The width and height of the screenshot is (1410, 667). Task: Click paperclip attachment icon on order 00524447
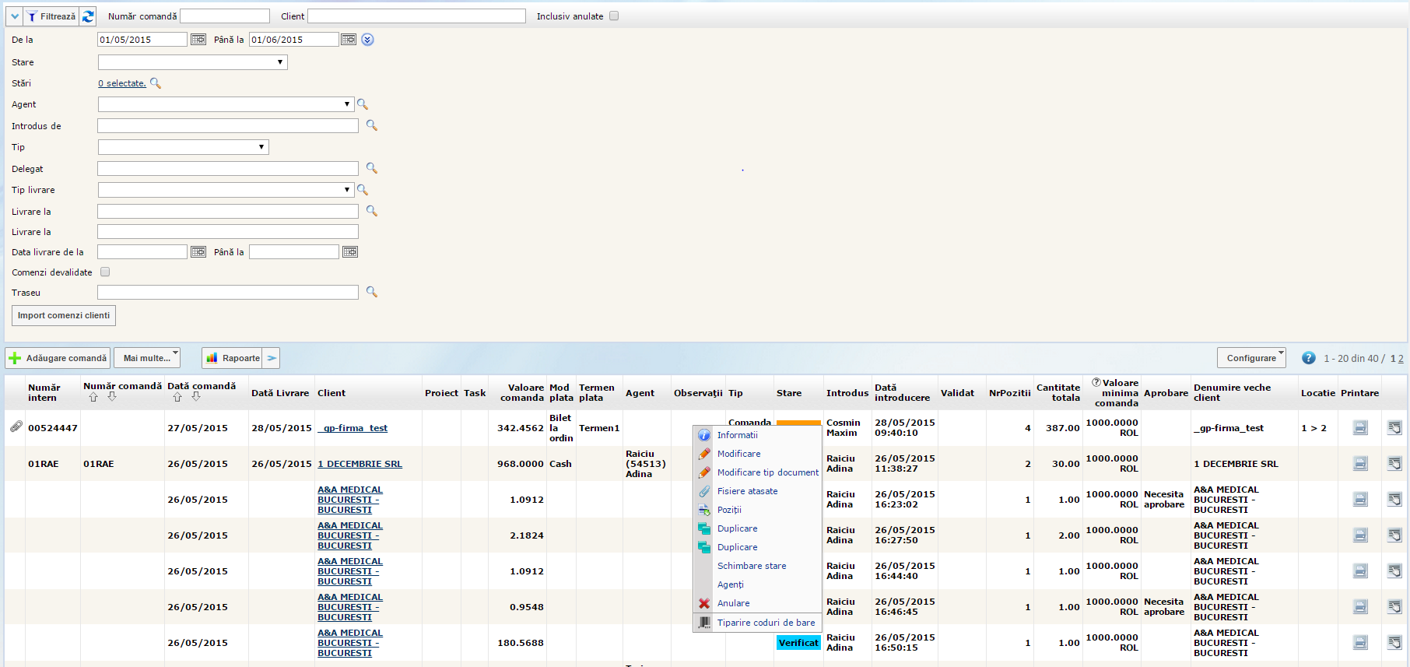[x=16, y=427]
